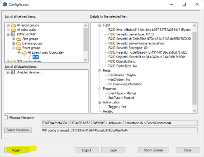This screenshot has height=157, width=204.
Task: Click the Camera groups folder icon
Action: tap(18, 44)
